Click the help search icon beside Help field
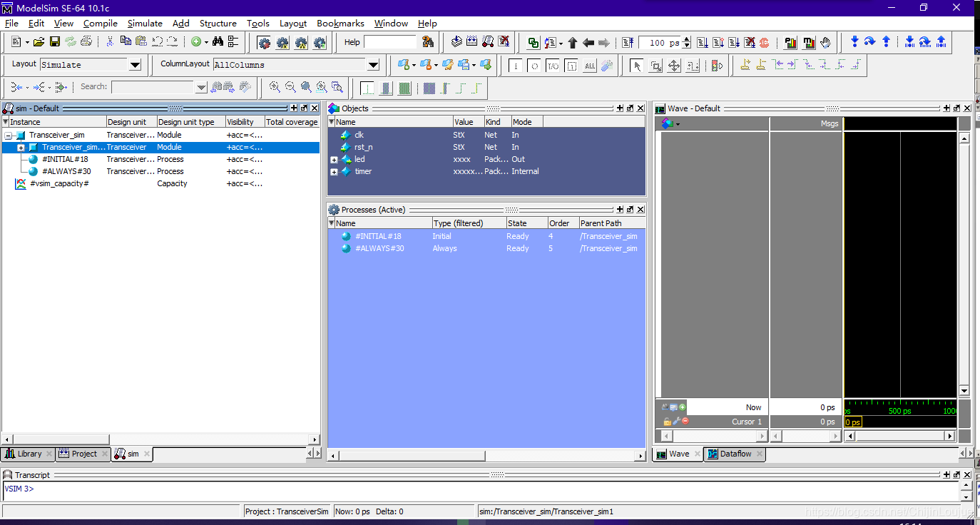The height and width of the screenshot is (525, 980). coord(428,42)
